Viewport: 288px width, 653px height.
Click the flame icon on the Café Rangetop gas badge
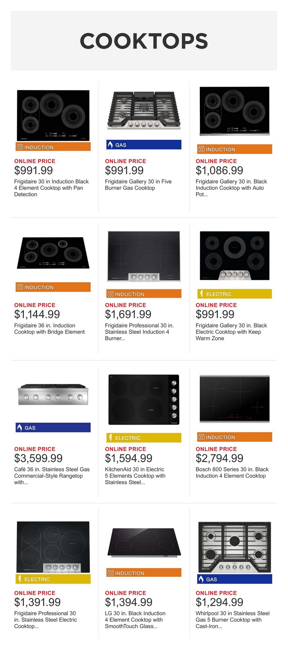pos(20,427)
